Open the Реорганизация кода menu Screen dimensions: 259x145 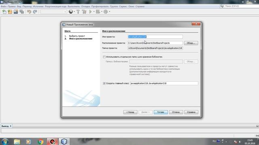(56, 6)
